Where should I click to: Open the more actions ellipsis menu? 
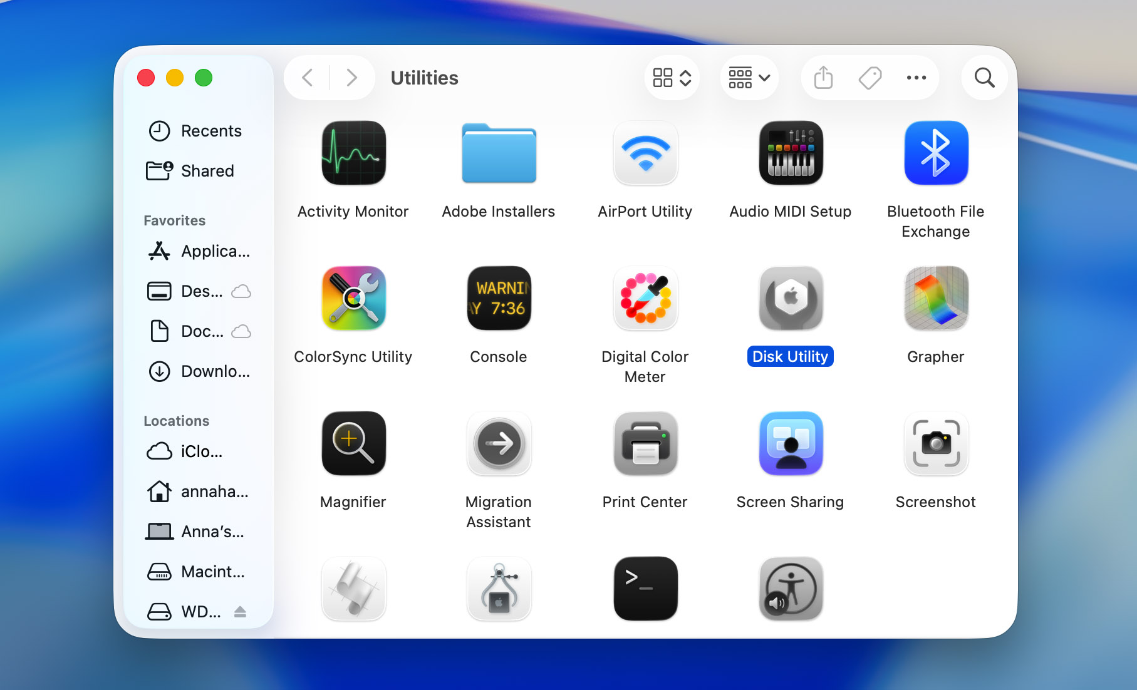point(916,78)
